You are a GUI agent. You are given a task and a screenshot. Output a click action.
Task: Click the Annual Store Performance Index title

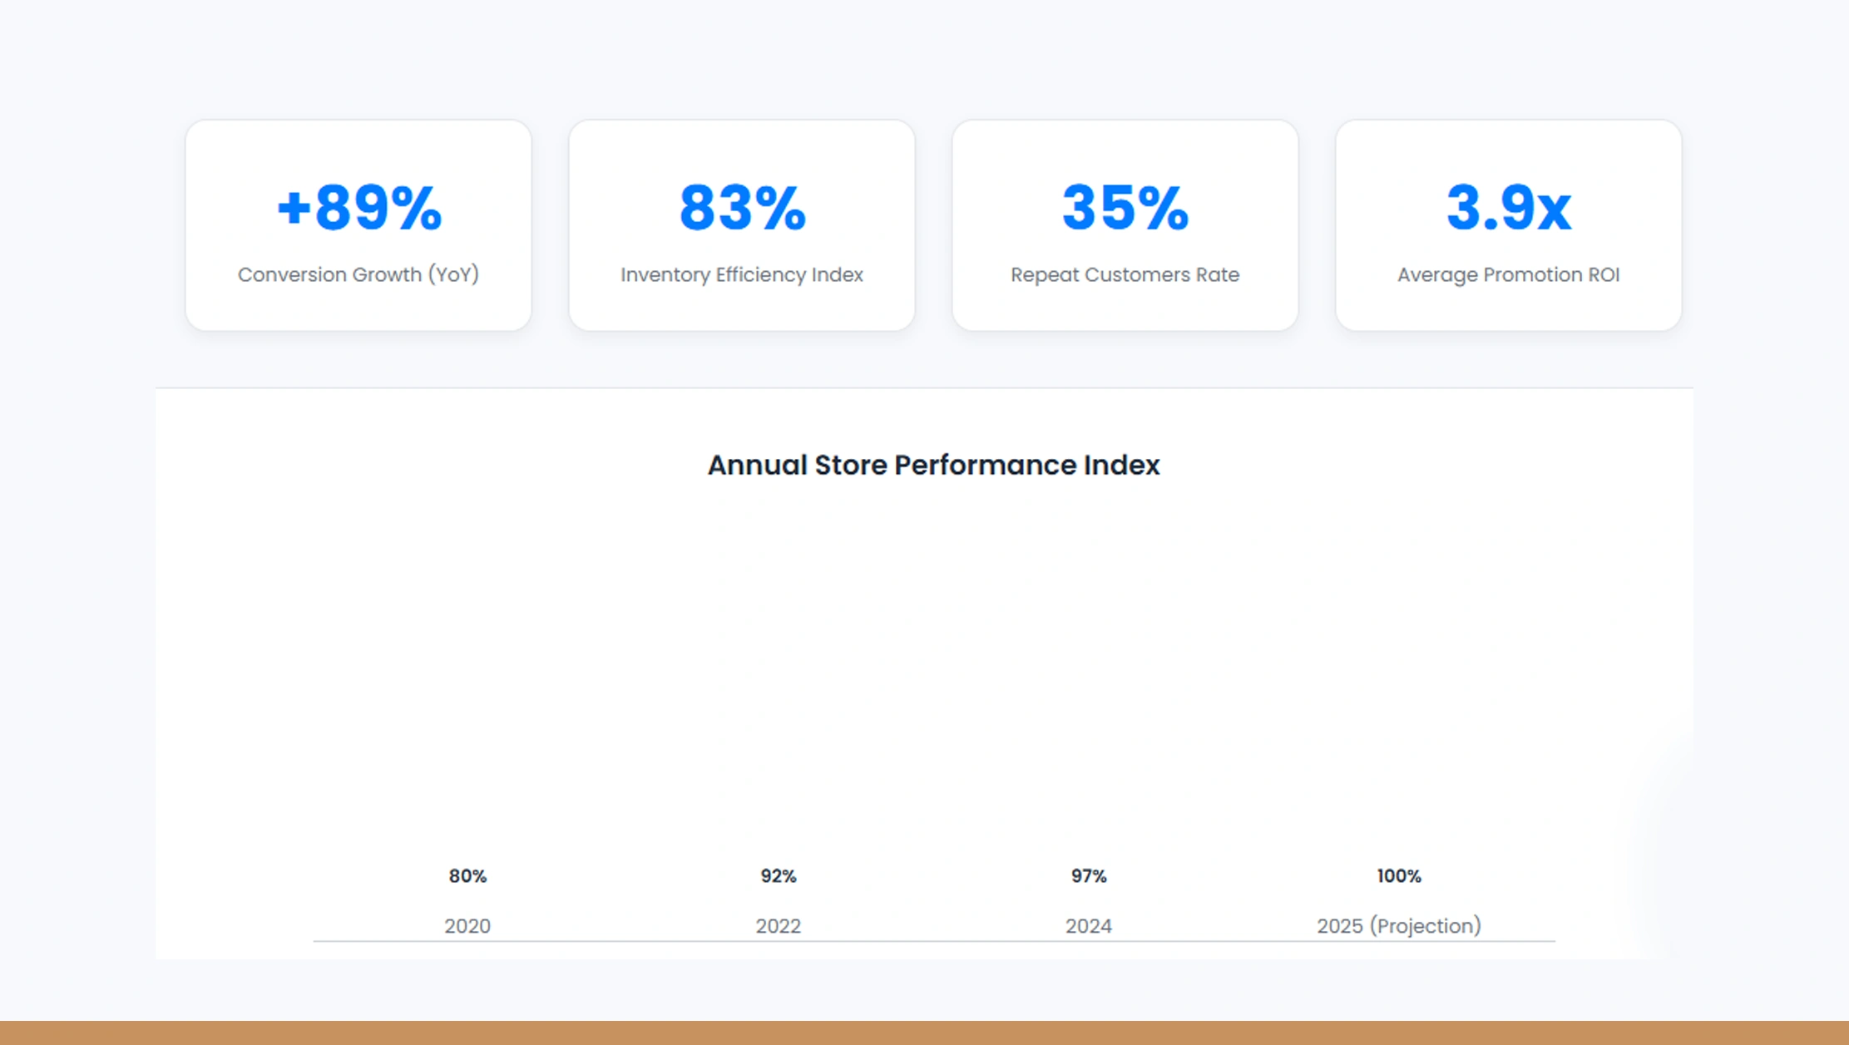(x=933, y=465)
